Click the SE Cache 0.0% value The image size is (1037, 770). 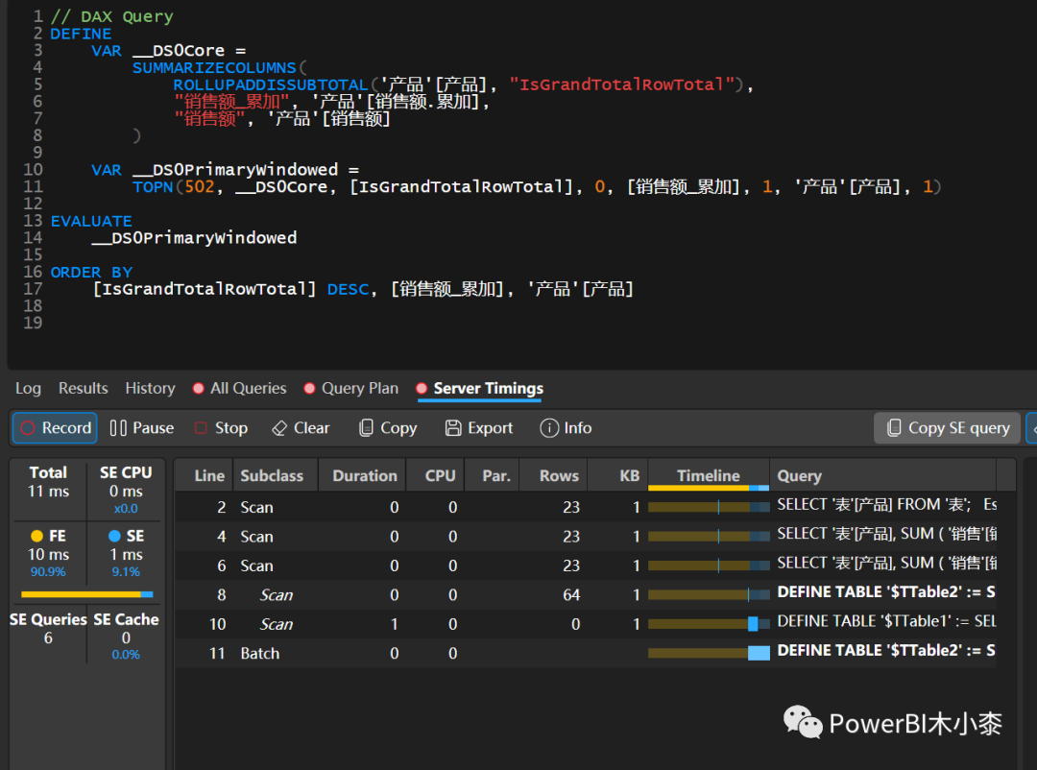coord(126,655)
